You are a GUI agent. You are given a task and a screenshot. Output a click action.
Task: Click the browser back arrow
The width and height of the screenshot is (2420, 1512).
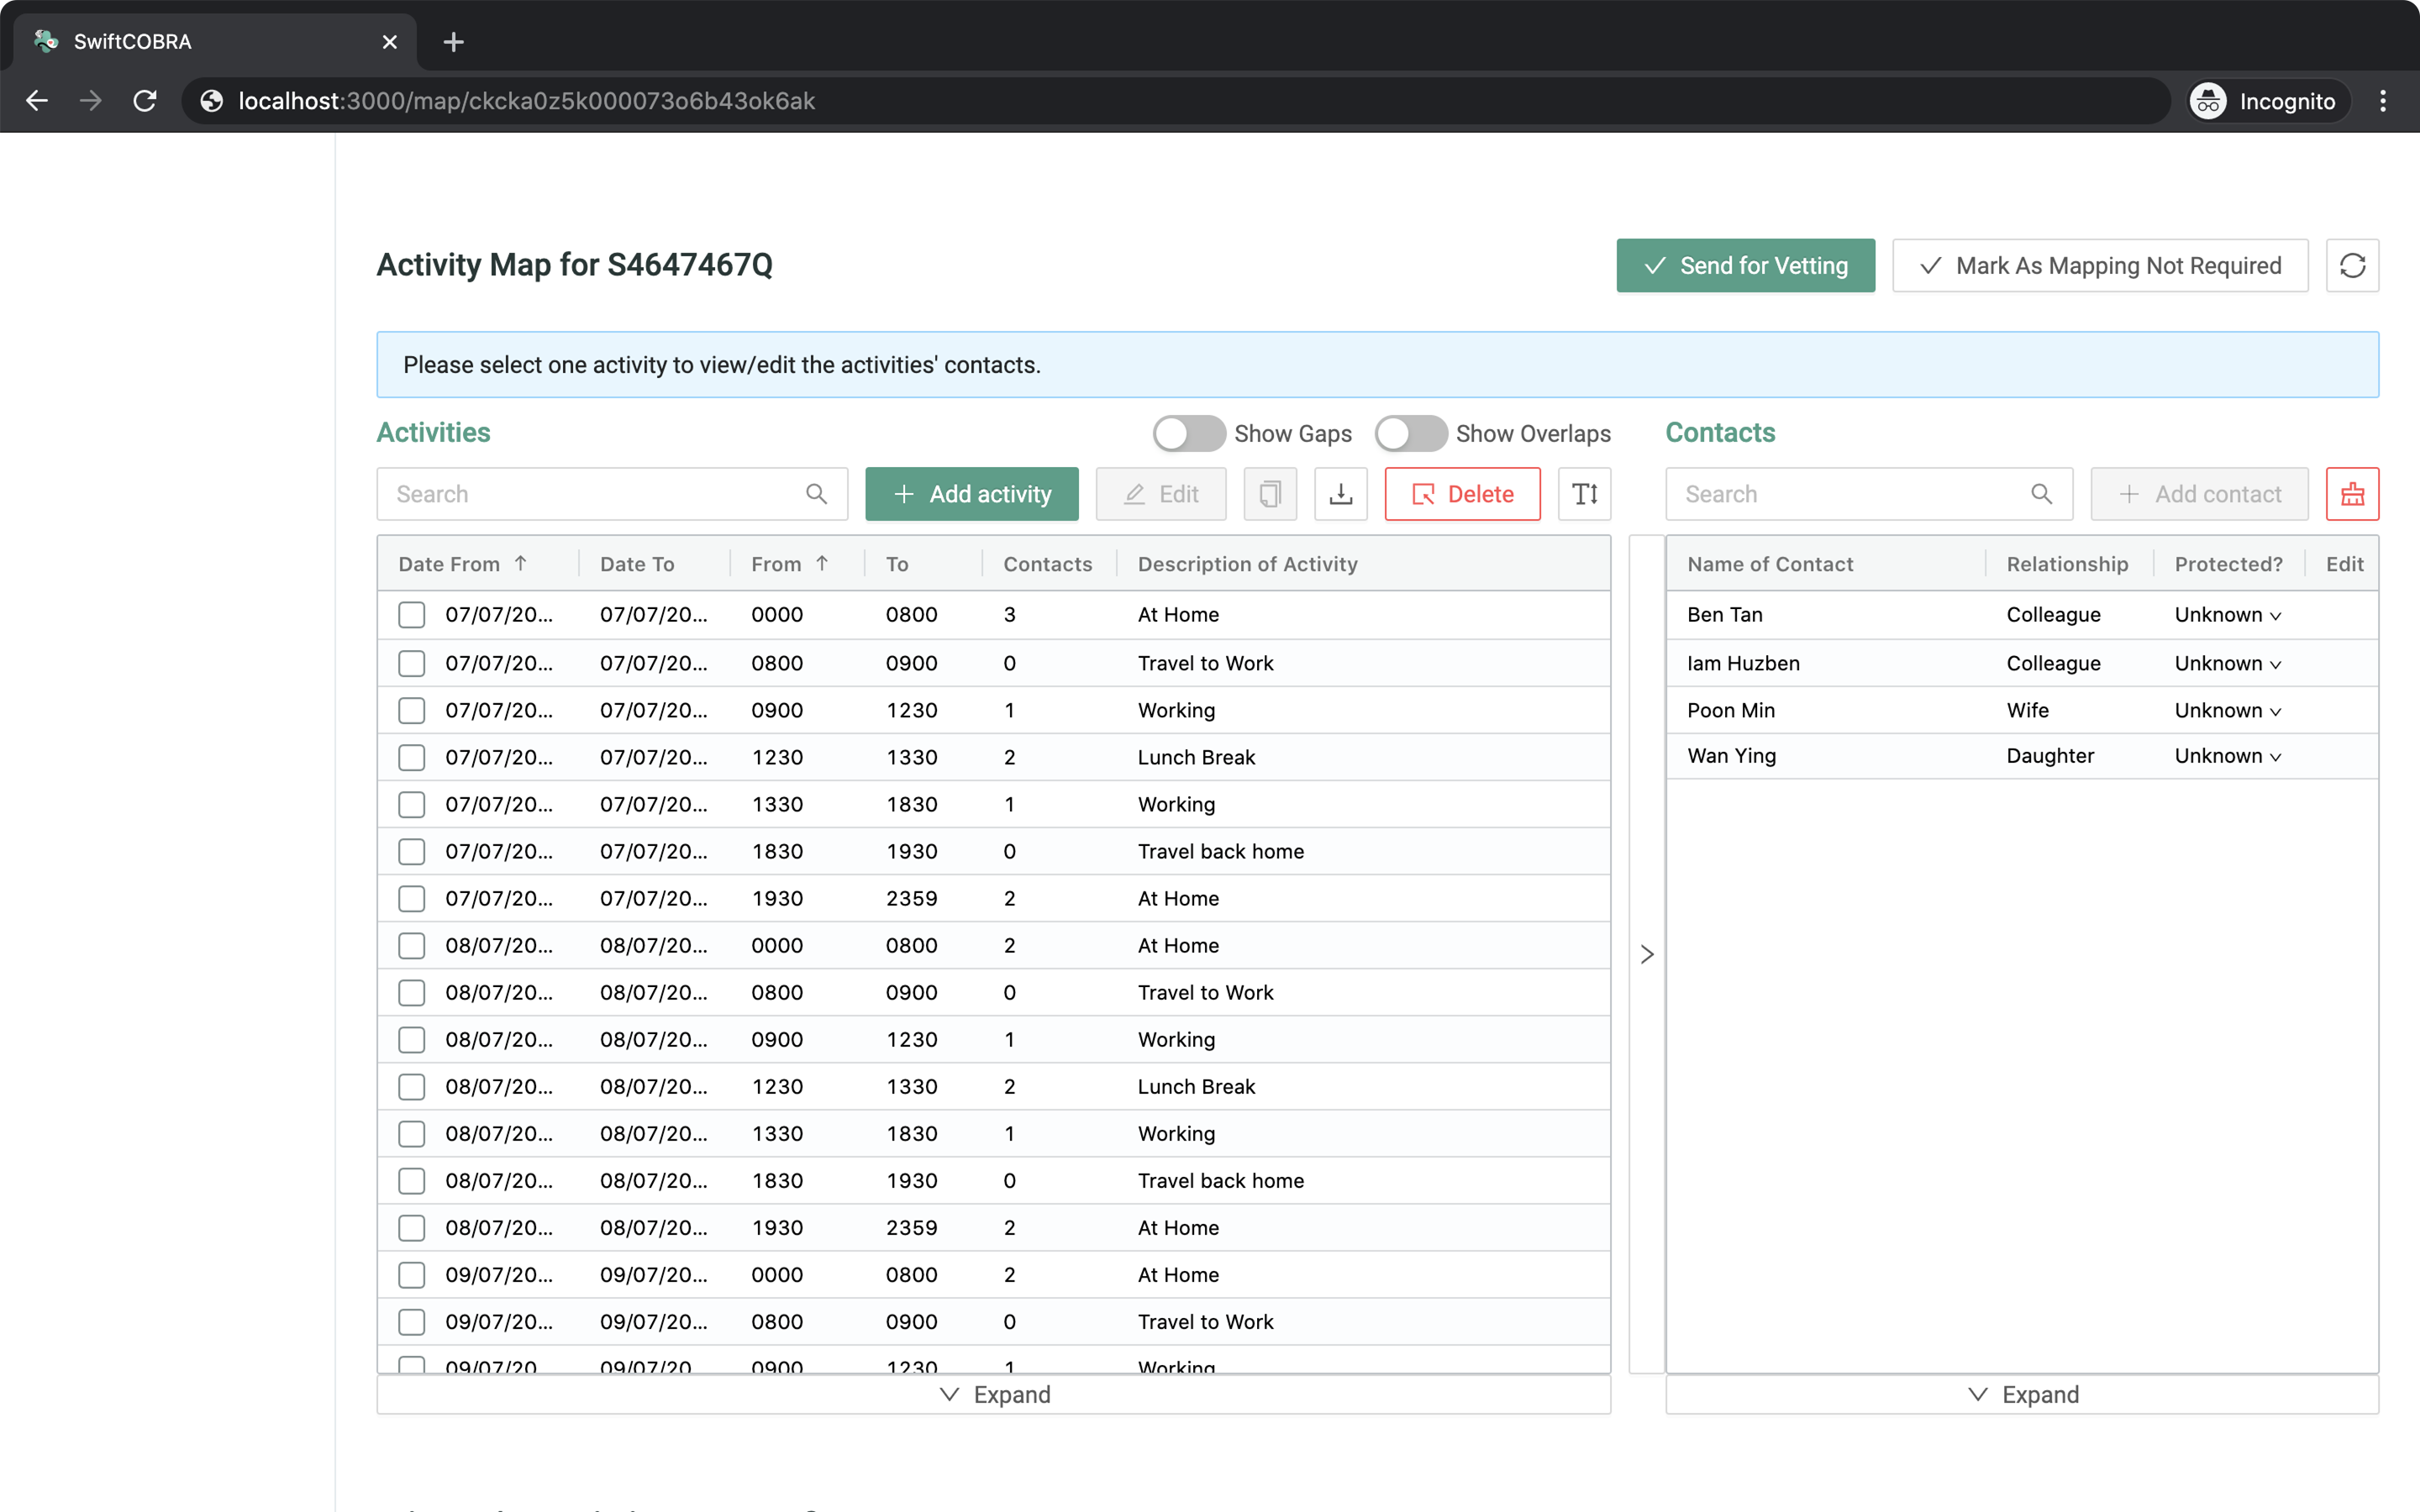tap(37, 101)
